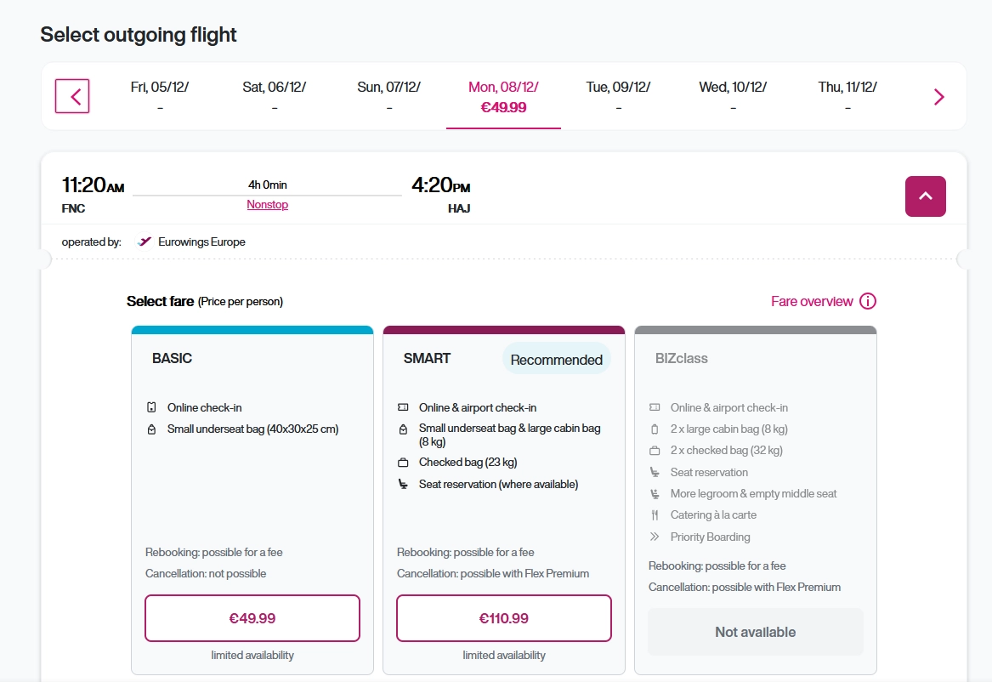Click the underseat bag icon in BASIC
992x682 pixels.
pyautogui.click(x=152, y=429)
